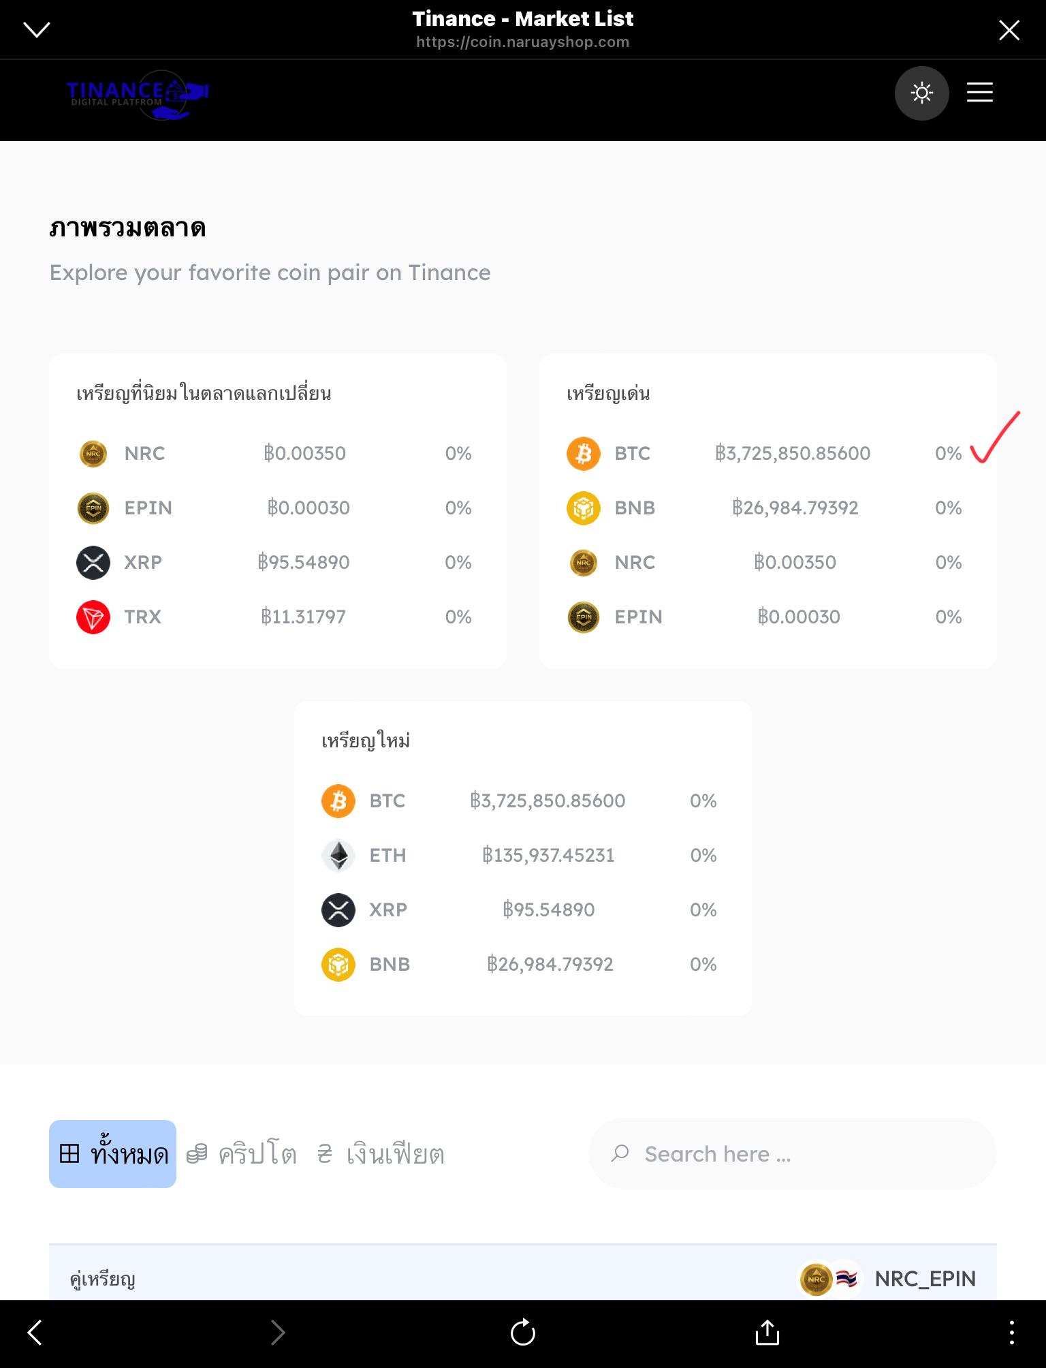Click the red TRX coin icon
The width and height of the screenshot is (1046, 1368).
(93, 617)
